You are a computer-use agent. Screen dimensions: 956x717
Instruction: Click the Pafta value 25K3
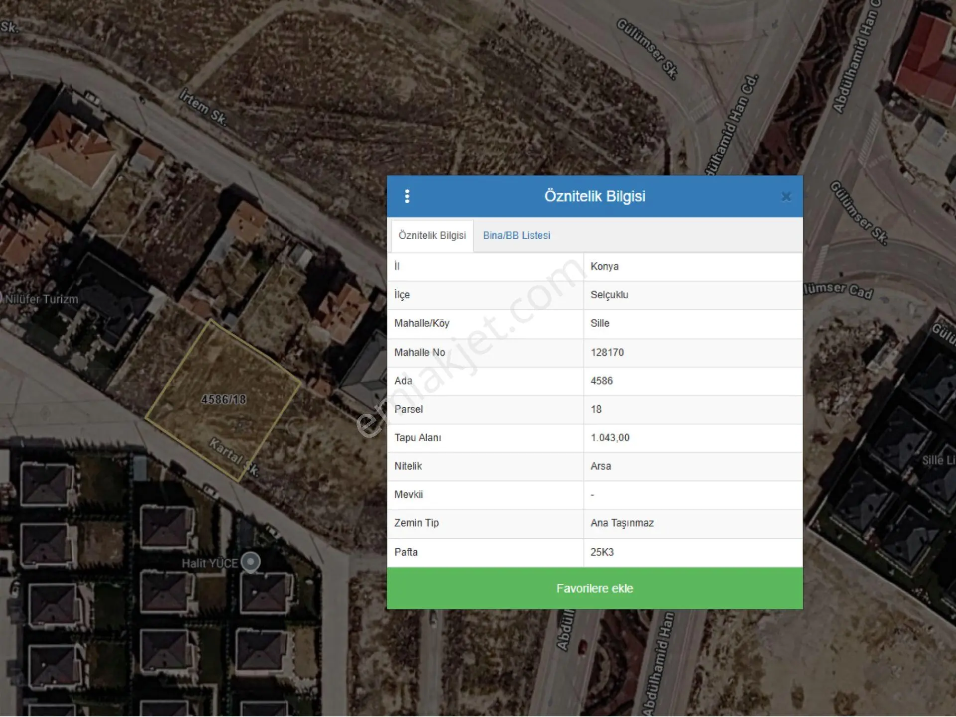point(602,552)
